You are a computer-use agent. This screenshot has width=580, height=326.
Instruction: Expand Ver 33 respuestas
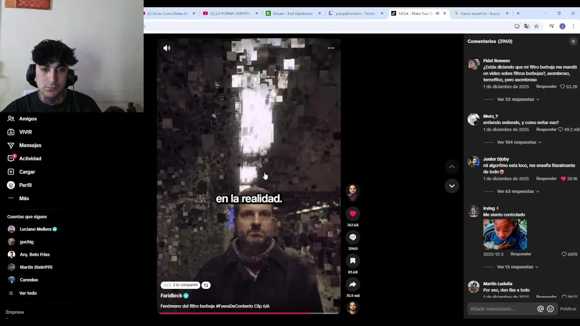pos(518,99)
